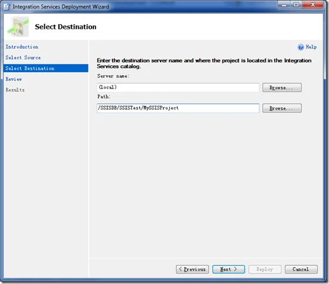
Task: Click the Results step in the sidebar
Action: click(x=15, y=90)
